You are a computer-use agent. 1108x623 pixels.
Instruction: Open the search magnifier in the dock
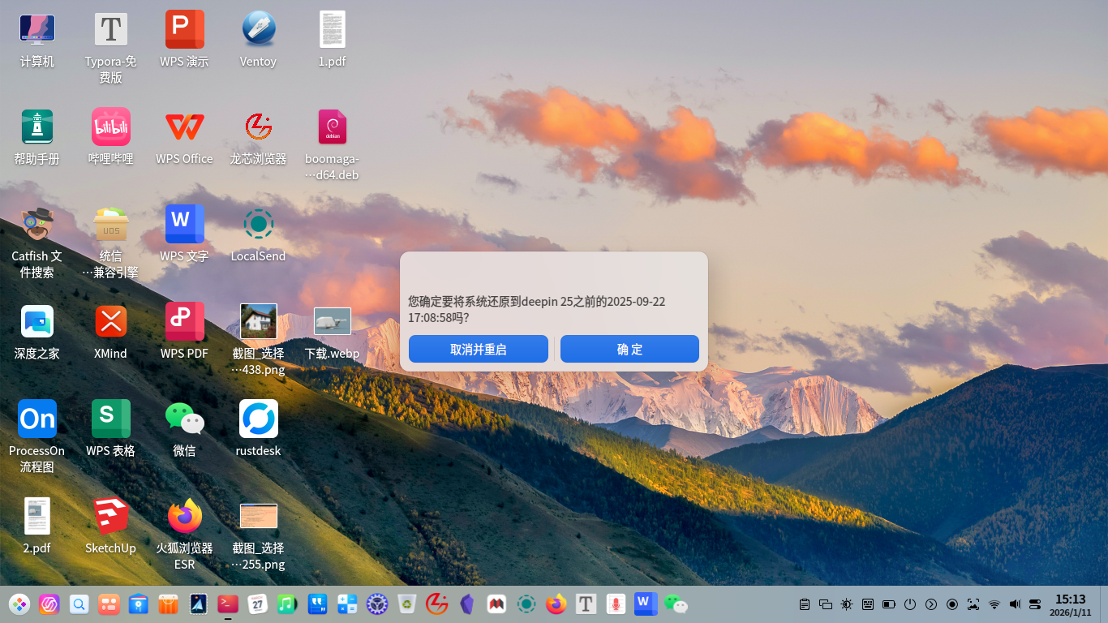pyautogui.click(x=79, y=604)
